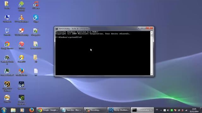
Task: Click the command prompt scrollbar up arrow
Action: (151, 32)
